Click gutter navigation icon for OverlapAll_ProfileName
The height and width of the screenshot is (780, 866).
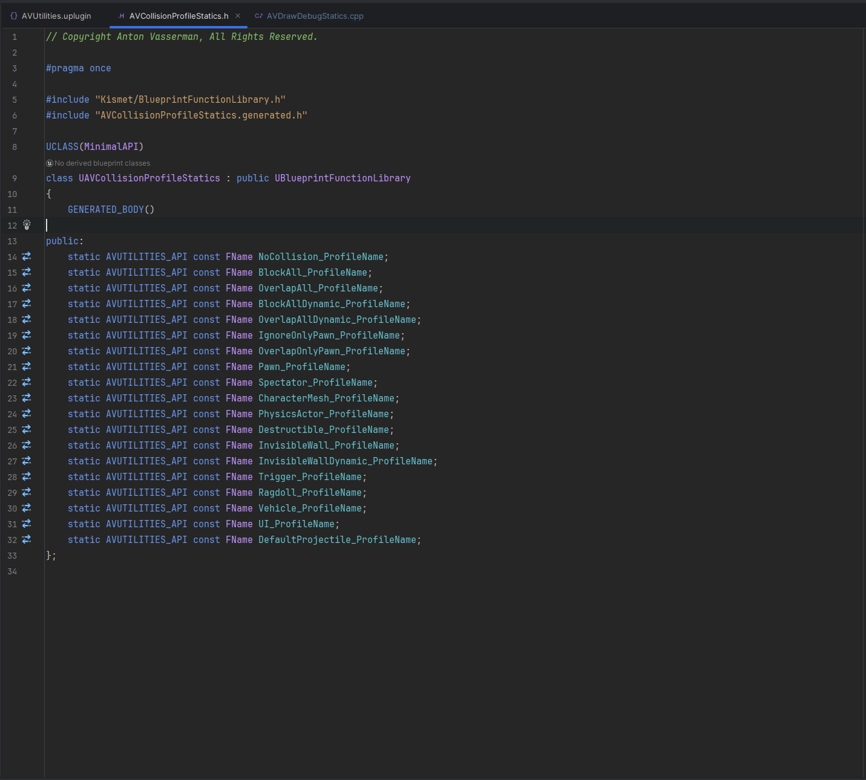pos(27,288)
